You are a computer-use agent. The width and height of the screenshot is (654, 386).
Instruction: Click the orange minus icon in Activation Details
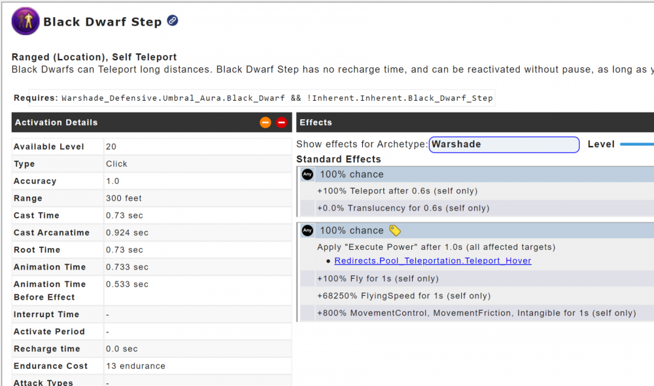point(265,122)
